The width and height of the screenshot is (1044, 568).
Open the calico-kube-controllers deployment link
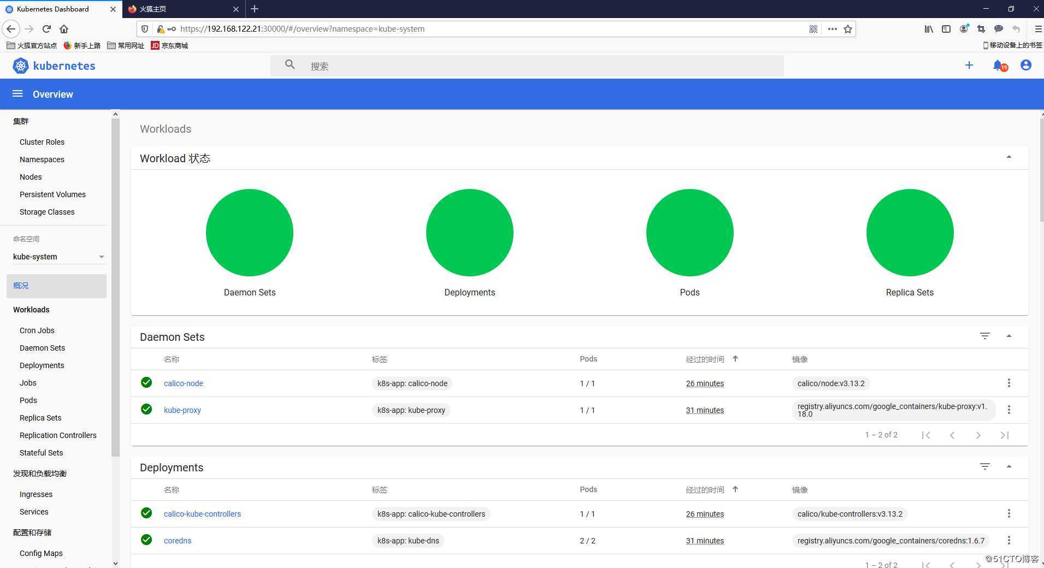202,514
